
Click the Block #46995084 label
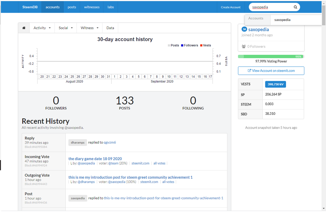point(36,147)
